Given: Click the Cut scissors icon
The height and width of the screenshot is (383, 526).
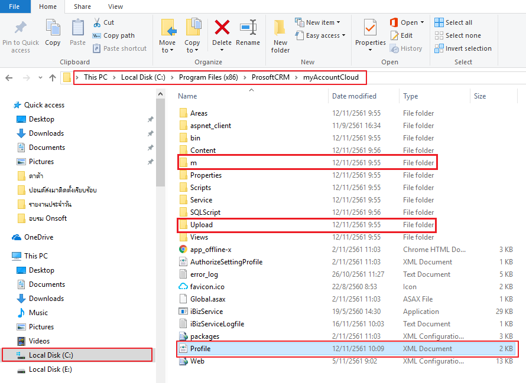Looking at the screenshot, I should click(97, 22).
